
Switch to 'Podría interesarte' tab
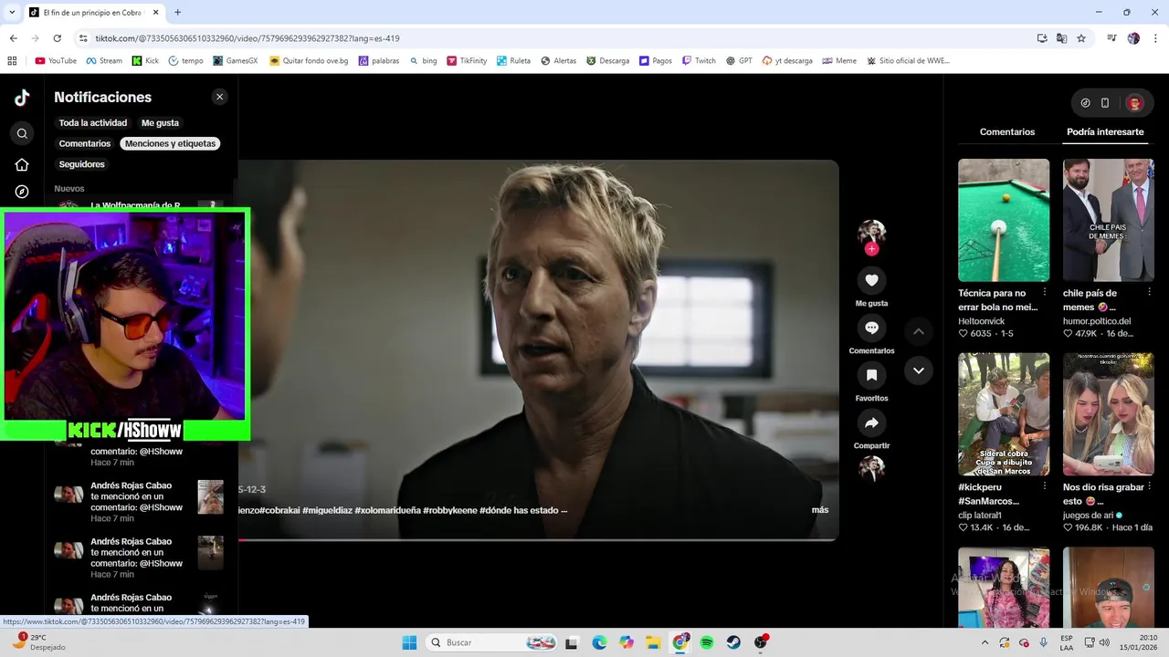tap(1105, 132)
